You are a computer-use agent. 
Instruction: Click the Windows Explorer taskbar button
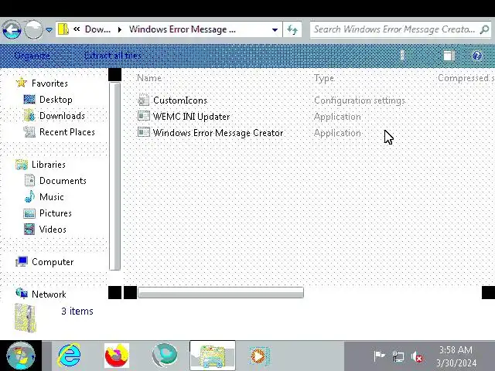[213, 356]
